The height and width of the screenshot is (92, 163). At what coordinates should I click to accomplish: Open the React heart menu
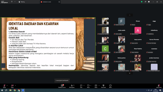tap(88, 86)
